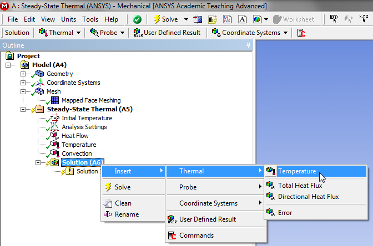This screenshot has height=246, width=373.
Task: Click the comment 'A' toolbar icon
Action: 242,19
